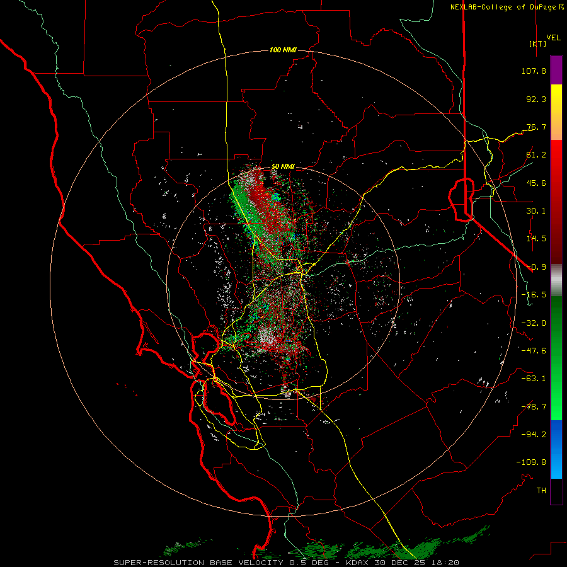Select the -94.2 legend value

click(534, 434)
